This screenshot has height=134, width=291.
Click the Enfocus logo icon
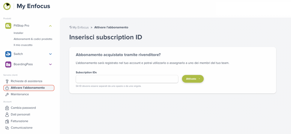coord(7,6)
